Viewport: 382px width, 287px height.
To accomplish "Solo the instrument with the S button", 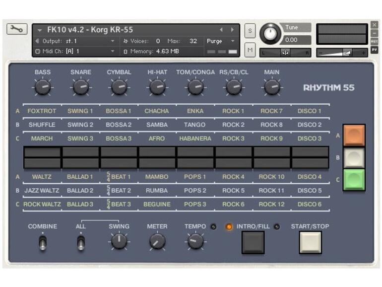I will [250, 31].
